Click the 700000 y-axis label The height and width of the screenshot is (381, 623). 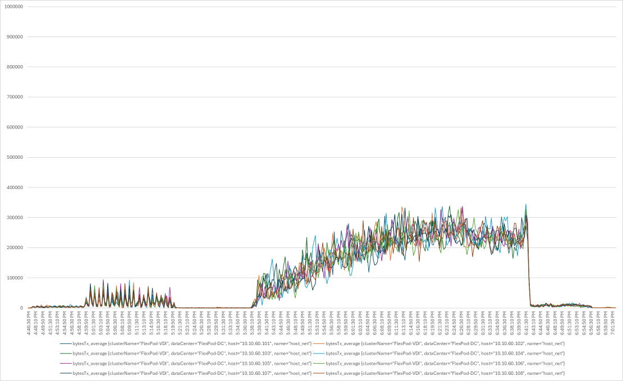coord(15,97)
